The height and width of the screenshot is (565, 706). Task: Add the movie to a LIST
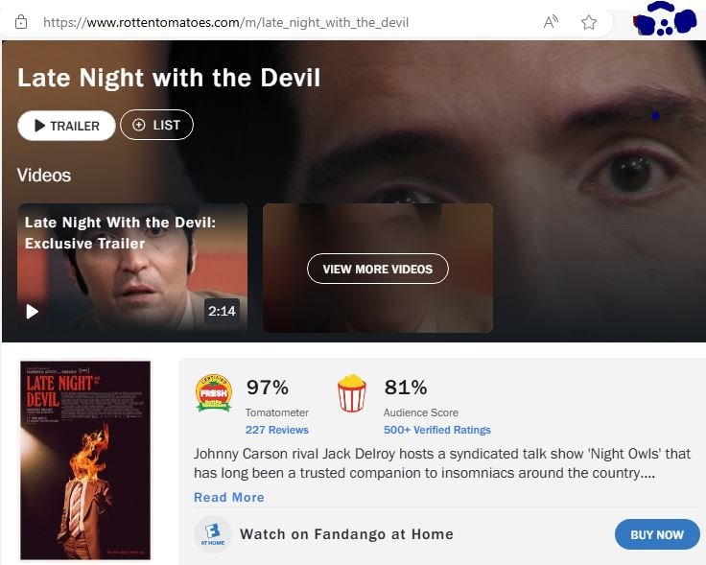click(156, 125)
